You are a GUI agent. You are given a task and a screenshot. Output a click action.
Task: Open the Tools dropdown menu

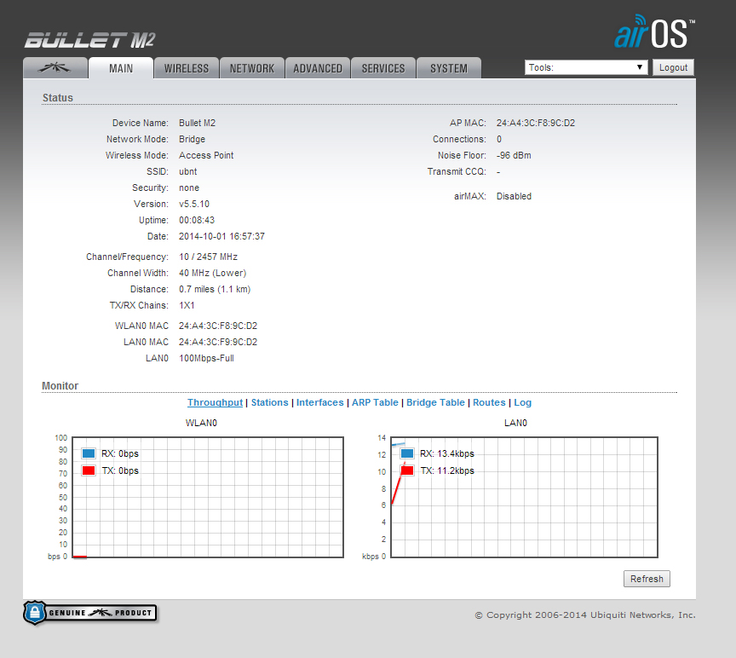[x=586, y=67]
